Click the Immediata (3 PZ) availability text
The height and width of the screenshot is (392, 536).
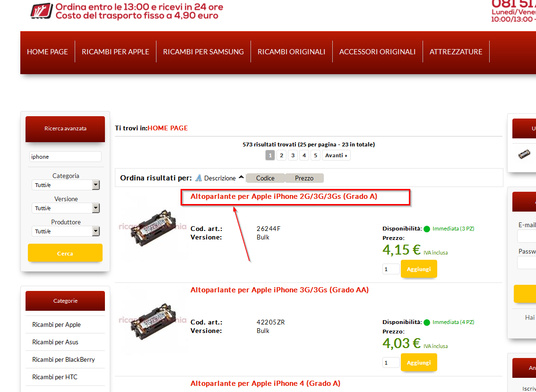(453, 229)
